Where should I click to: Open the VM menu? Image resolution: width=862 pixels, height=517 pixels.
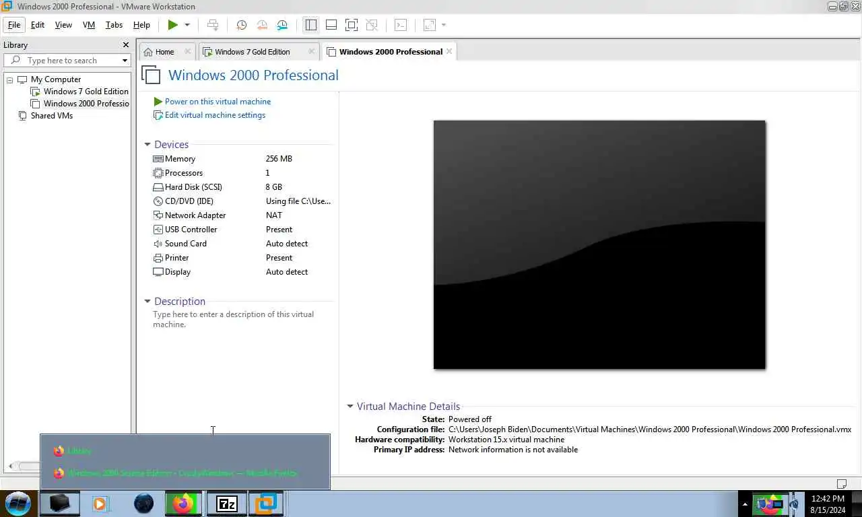(89, 25)
